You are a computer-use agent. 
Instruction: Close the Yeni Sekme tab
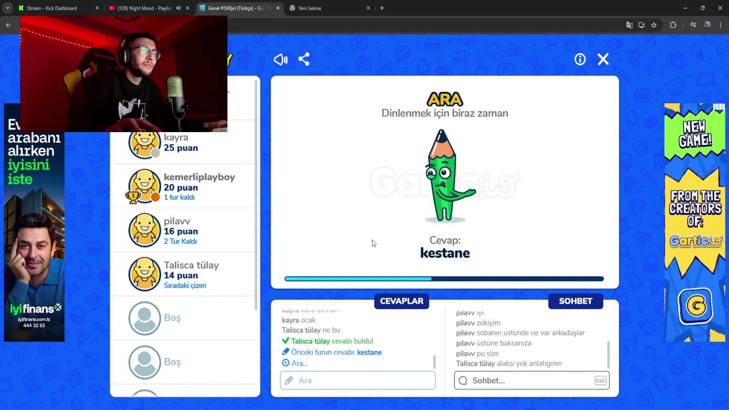coord(368,8)
